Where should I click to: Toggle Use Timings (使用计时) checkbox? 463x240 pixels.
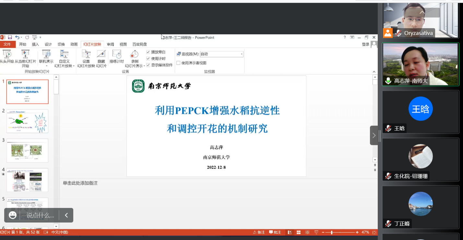click(x=148, y=59)
